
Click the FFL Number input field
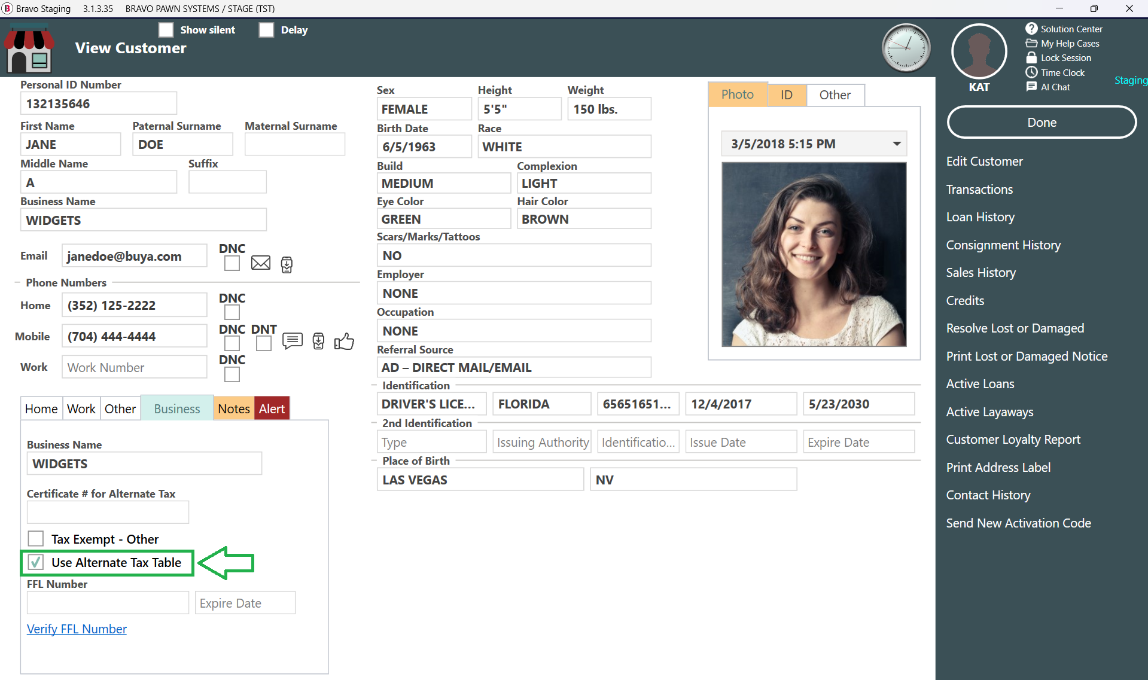click(x=108, y=603)
